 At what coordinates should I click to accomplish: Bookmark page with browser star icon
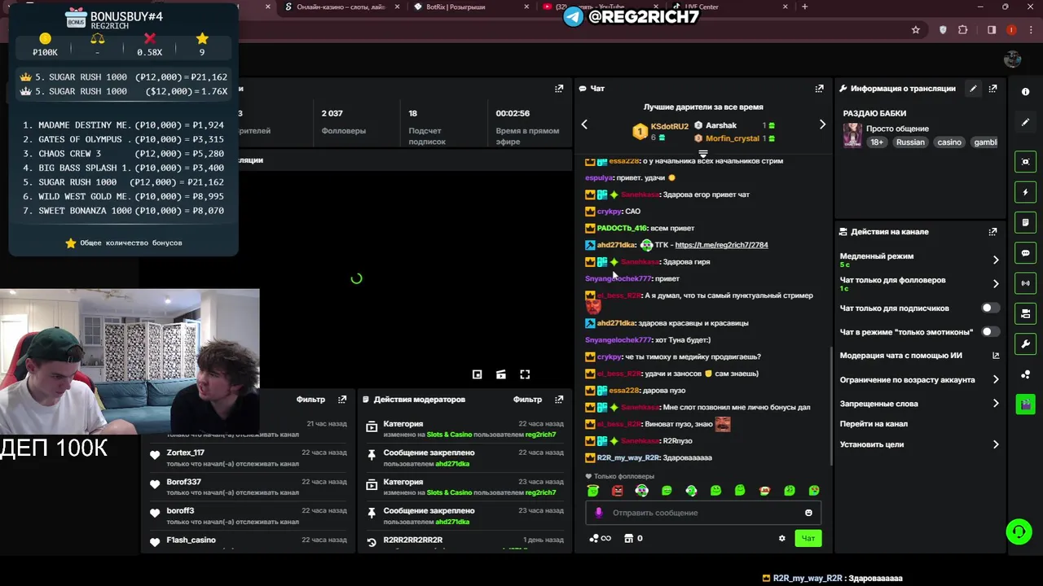click(916, 30)
